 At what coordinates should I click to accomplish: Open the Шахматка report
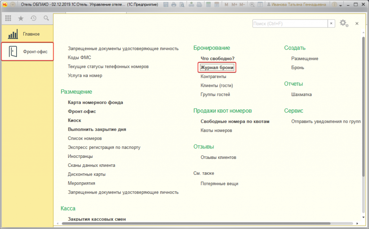pyautogui.click(x=301, y=94)
